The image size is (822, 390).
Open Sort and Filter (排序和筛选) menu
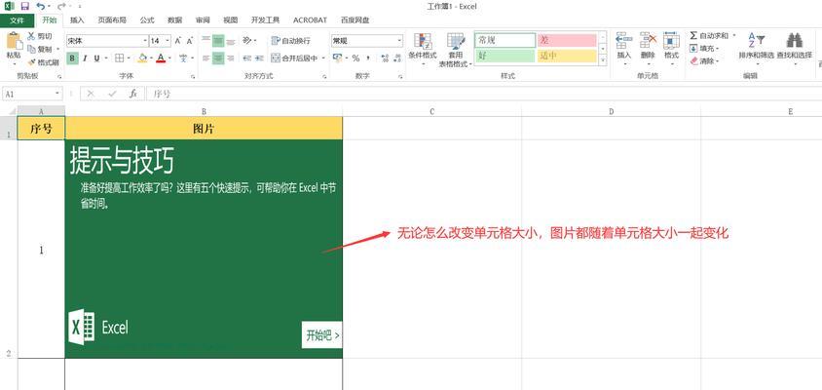click(x=756, y=49)
